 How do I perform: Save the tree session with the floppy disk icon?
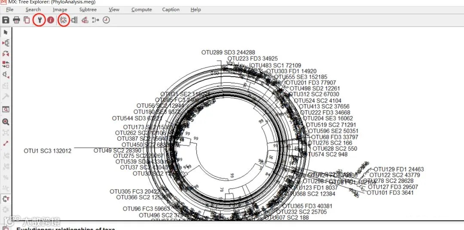tap(6, 20)
